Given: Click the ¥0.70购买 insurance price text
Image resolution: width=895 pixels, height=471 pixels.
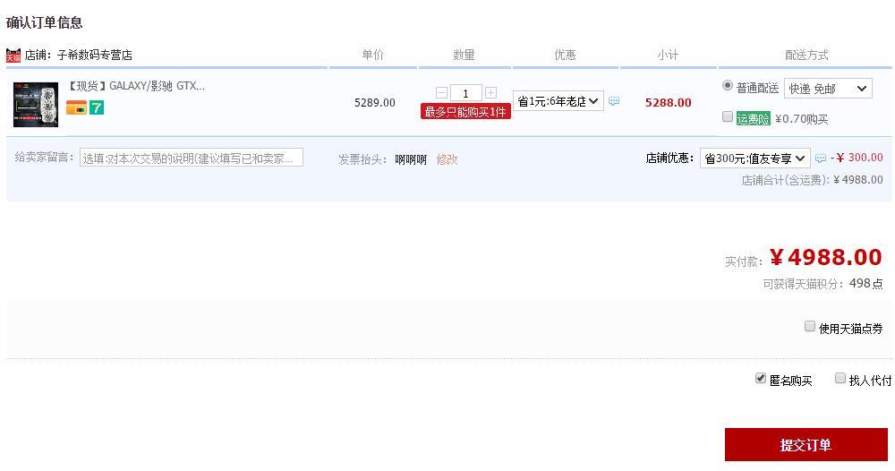Looking at the screenshot, I should click(801, 119).
